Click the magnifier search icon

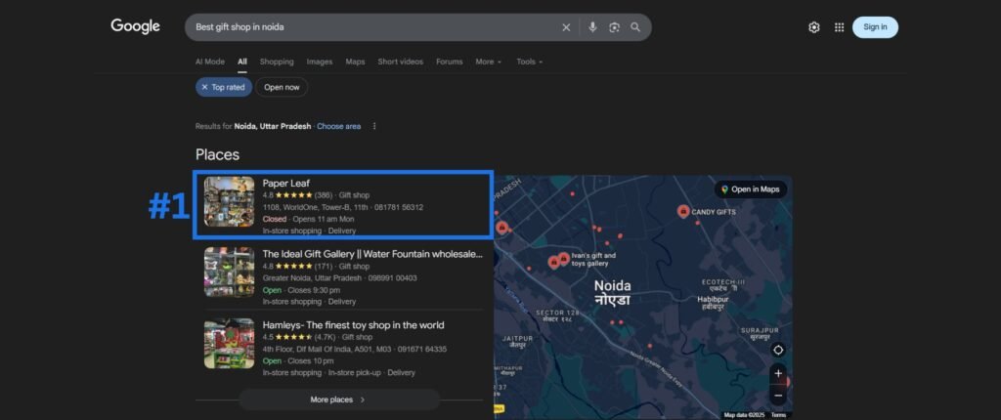(635, 27)
